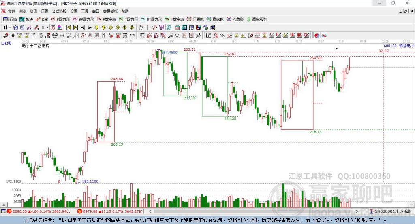Click the three parallel lines channel icon
This screenshot has height=224, width=415.
198,36
